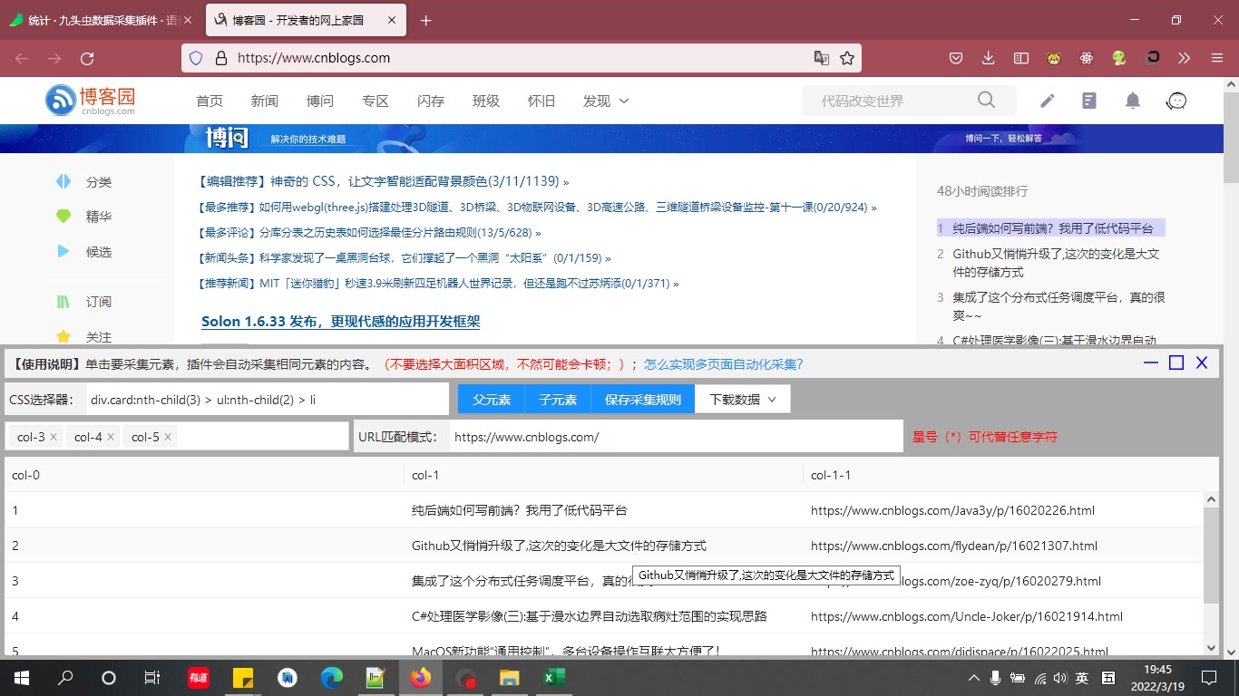Image resolution: width=1239 pixels, height=696 pixels.
Task: Open the 博问 nav item
Action: [x=320, y=101]
